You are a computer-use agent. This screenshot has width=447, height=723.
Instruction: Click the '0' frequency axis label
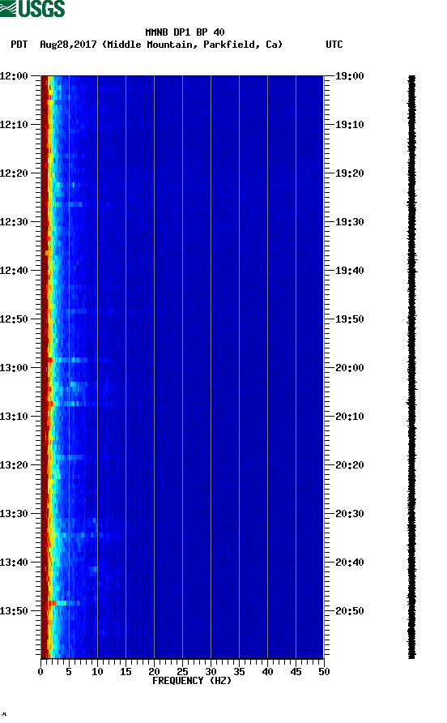(x=40, y=672)
